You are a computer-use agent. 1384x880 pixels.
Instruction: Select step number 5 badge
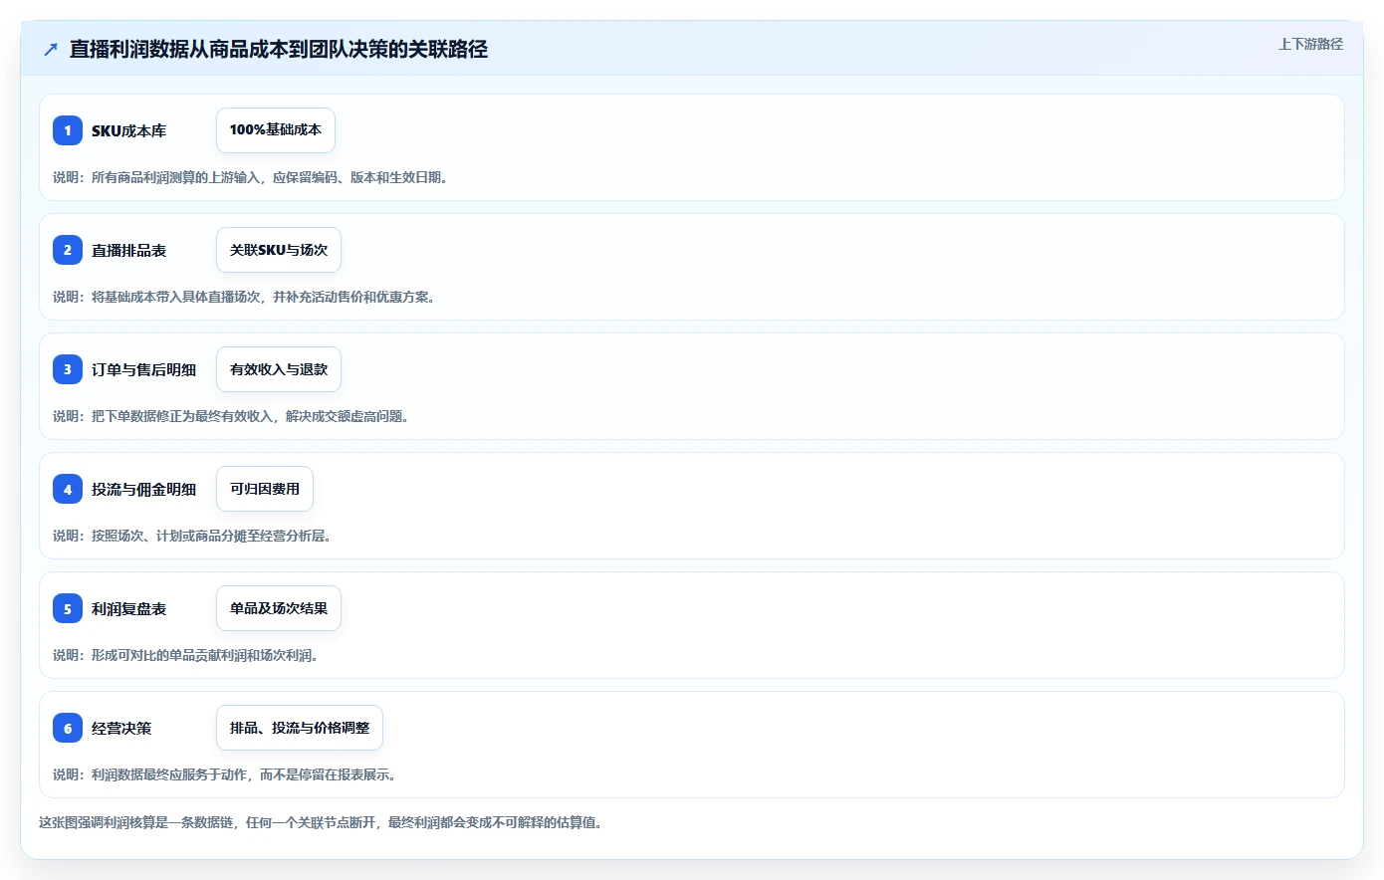click(68, 608)
